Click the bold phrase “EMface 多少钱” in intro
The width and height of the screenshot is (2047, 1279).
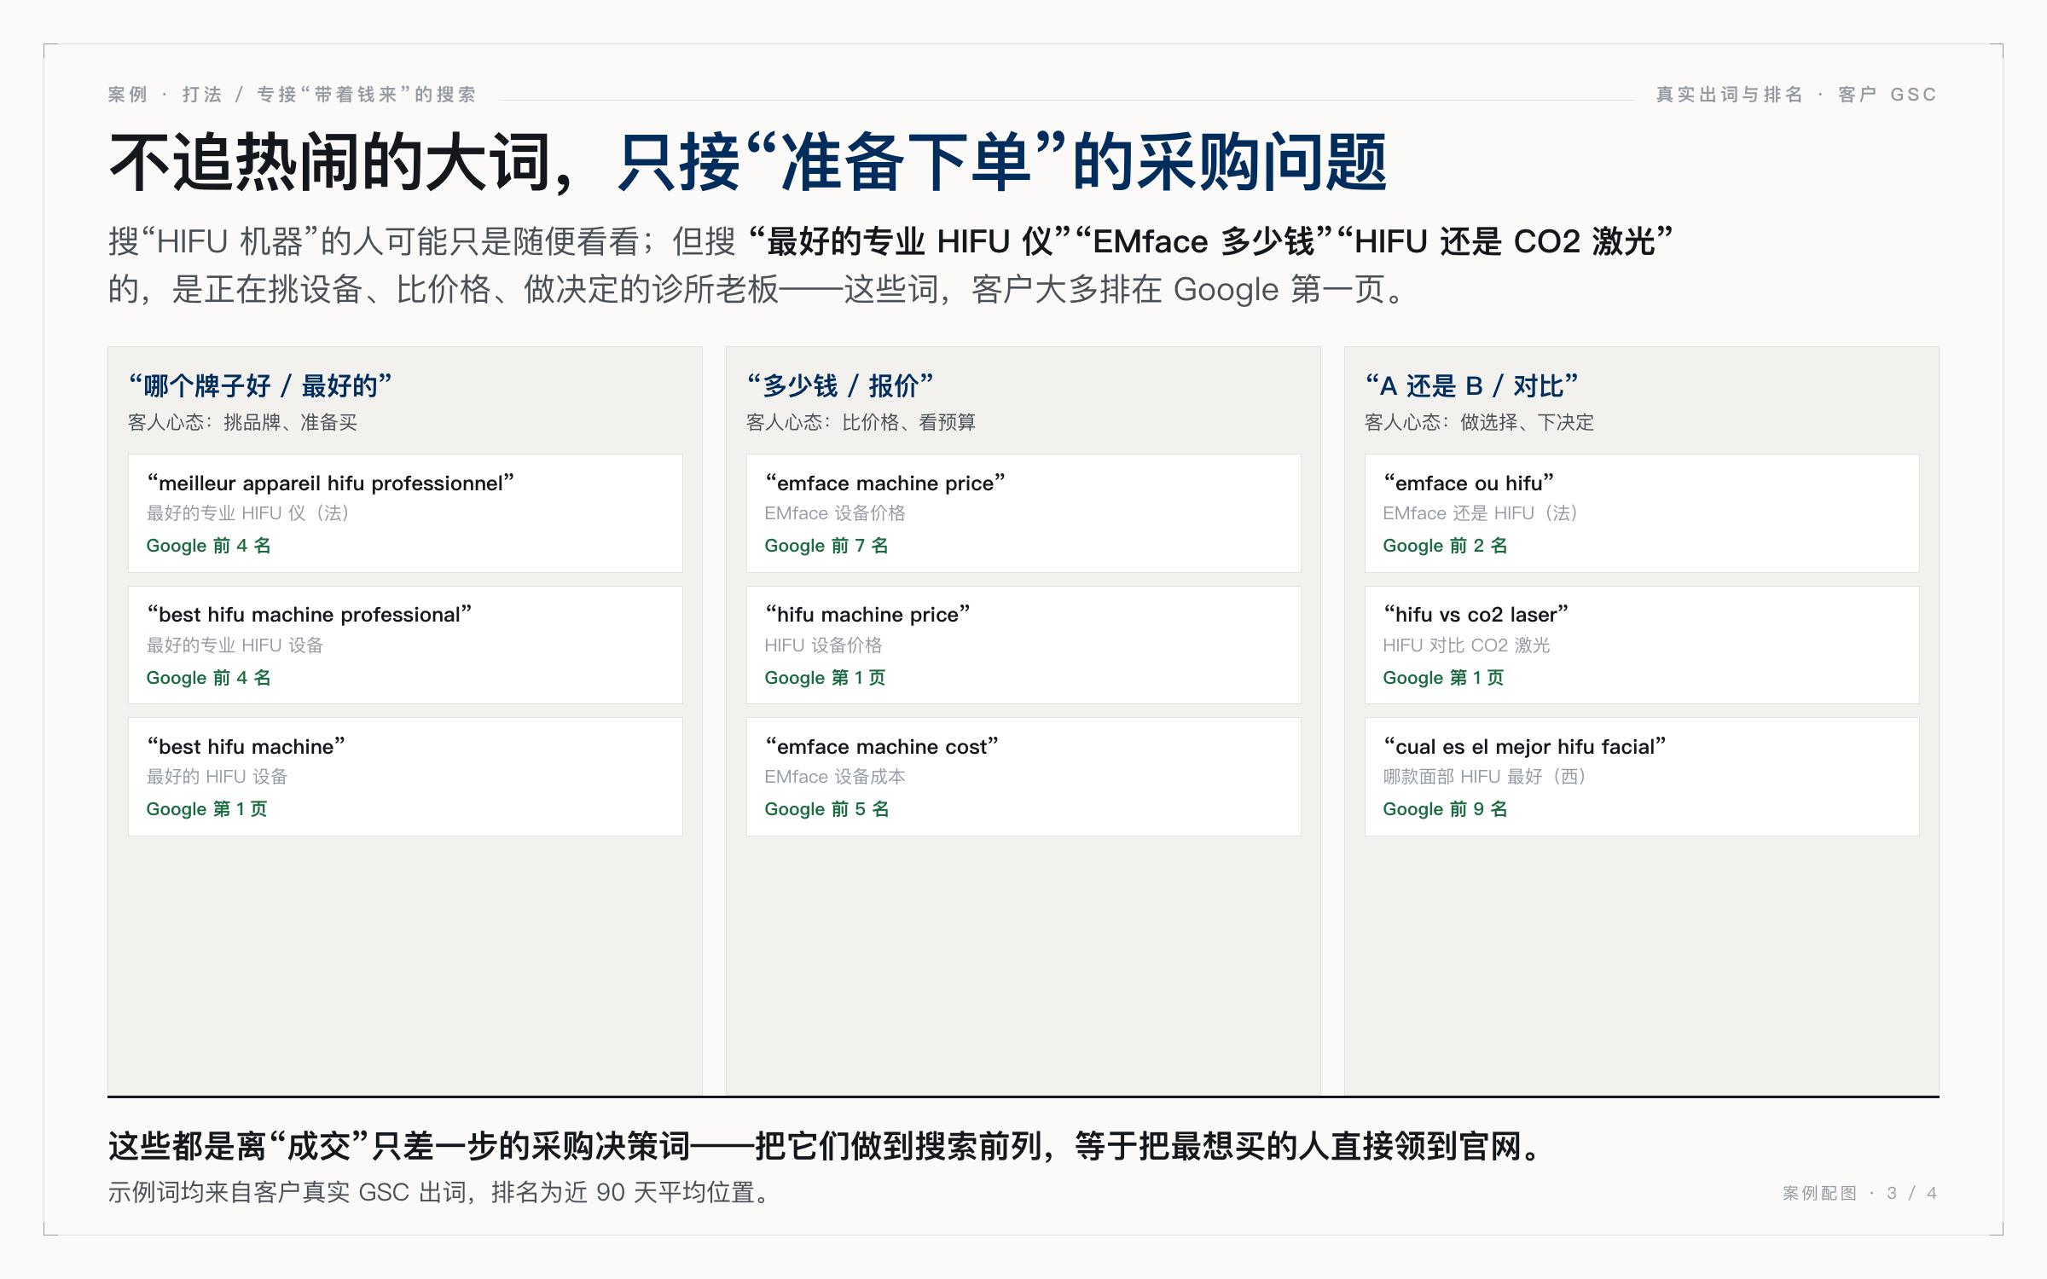pyautogui.click(x=1204, y=241)
